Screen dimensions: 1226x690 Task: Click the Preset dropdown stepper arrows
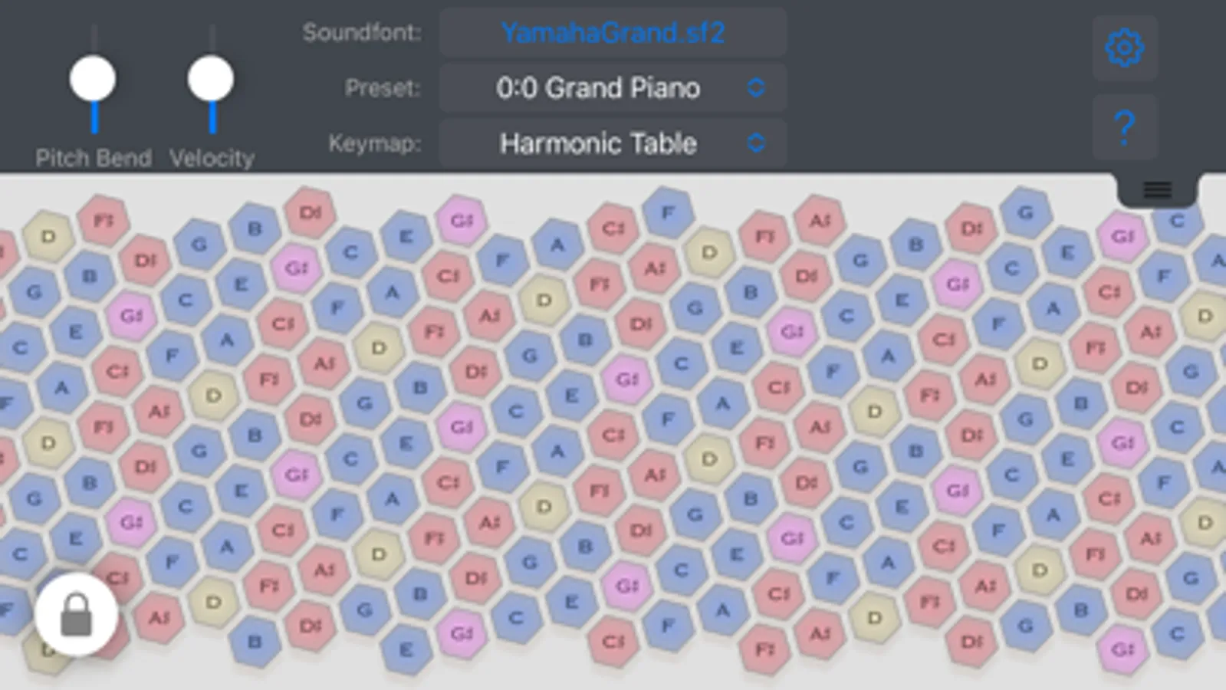pos(756,88)
